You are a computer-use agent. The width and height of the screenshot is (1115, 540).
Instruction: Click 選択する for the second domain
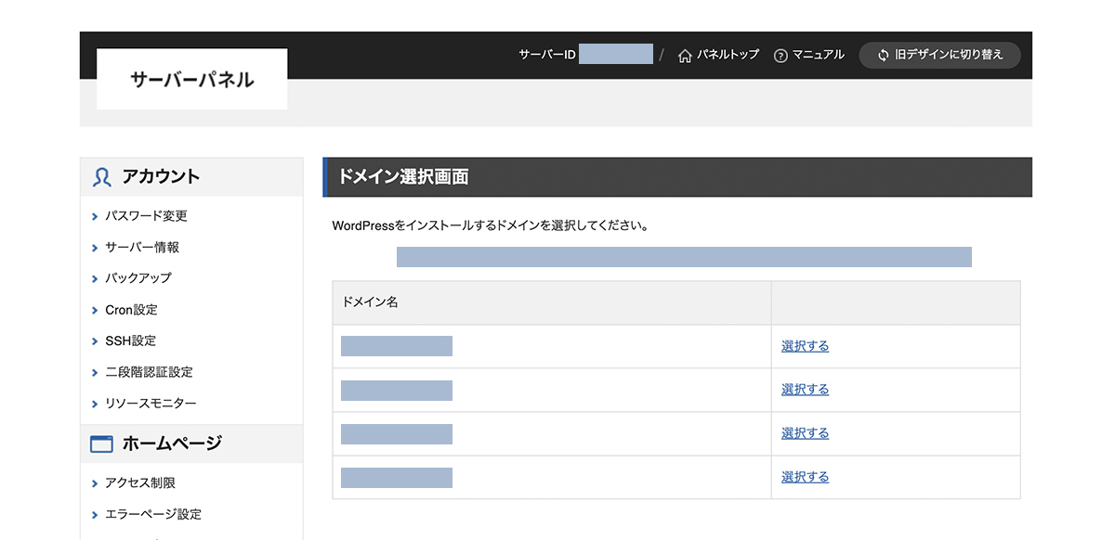click(x=805, y=390)
